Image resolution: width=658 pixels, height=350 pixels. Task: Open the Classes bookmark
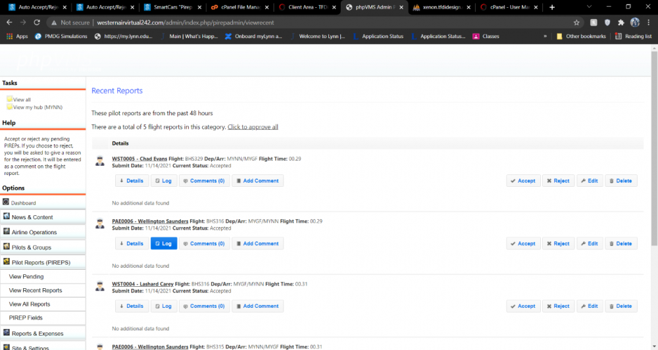click(486, 36)
